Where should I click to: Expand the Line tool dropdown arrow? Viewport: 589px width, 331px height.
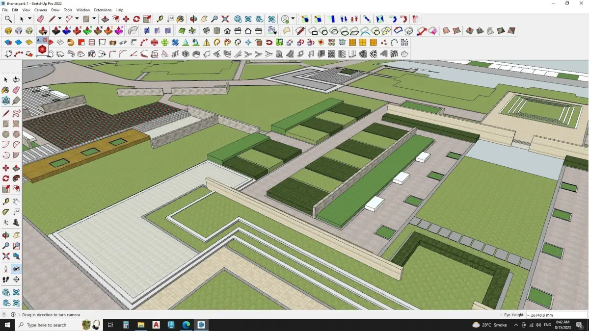(59, 19)
